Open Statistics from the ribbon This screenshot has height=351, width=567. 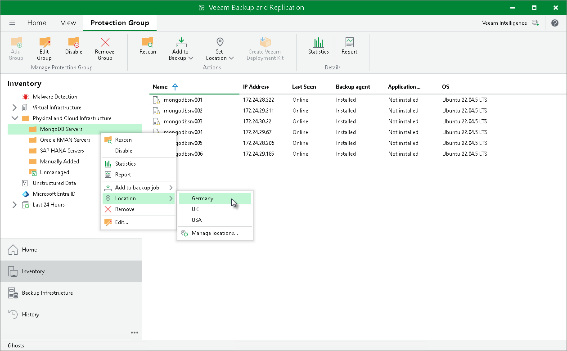tap(319, 46)
